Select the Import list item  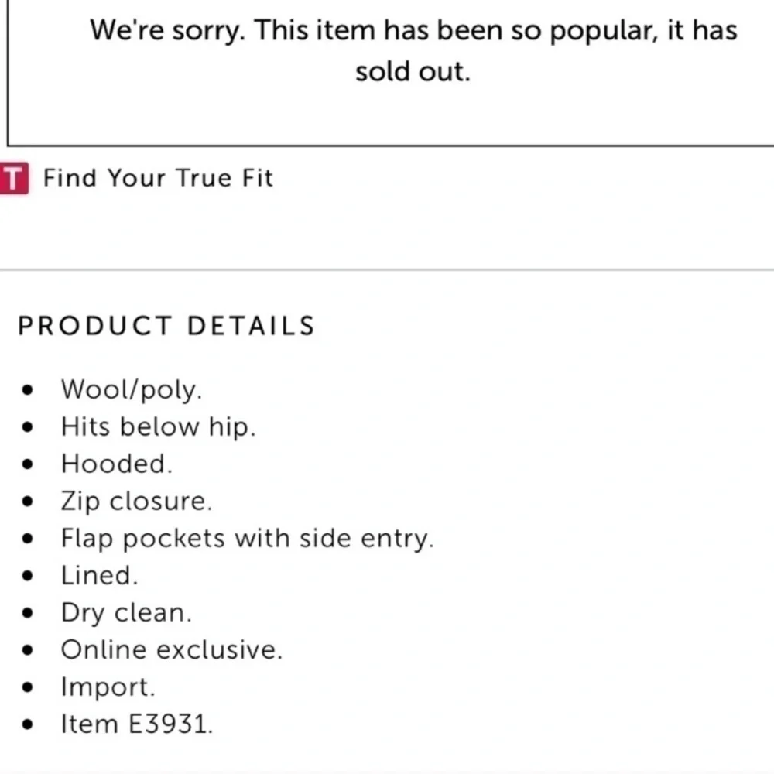[x=108, y=687]
